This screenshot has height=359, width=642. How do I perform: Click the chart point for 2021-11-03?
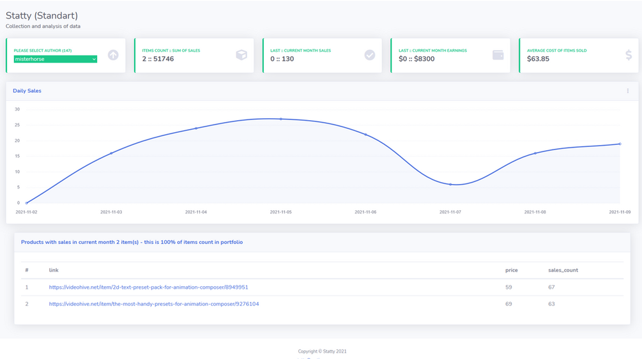click(x=111, y=153)
